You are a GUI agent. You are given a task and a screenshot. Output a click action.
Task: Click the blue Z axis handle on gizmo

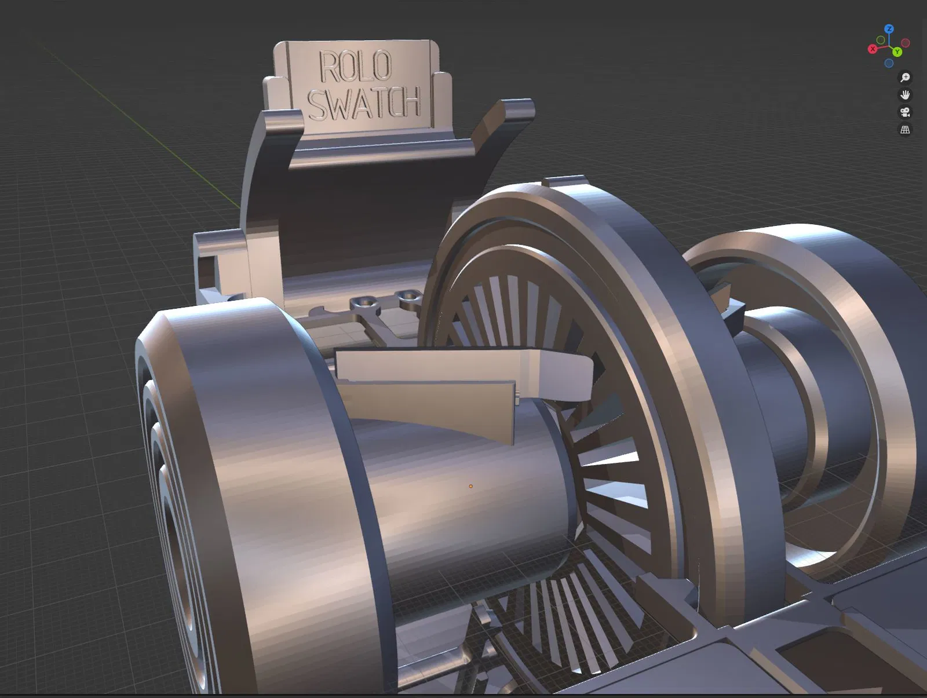click(889, 28)
